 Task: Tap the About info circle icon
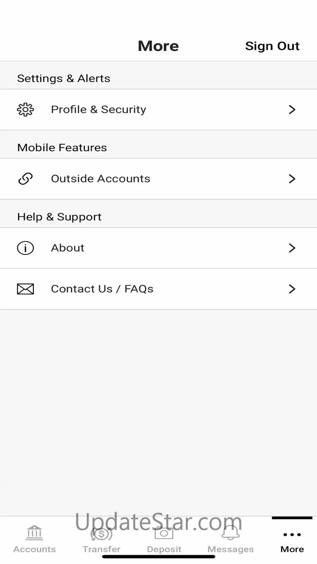coord(25,248)
